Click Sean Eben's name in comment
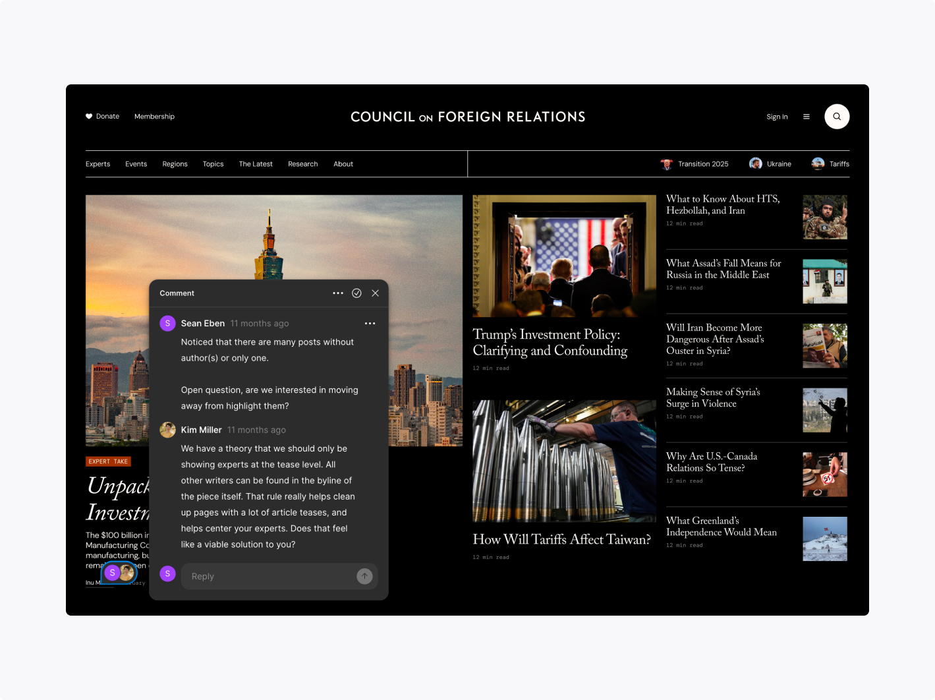Image resolution: width=935 pixels, height=700 pixels. (203, 324)
